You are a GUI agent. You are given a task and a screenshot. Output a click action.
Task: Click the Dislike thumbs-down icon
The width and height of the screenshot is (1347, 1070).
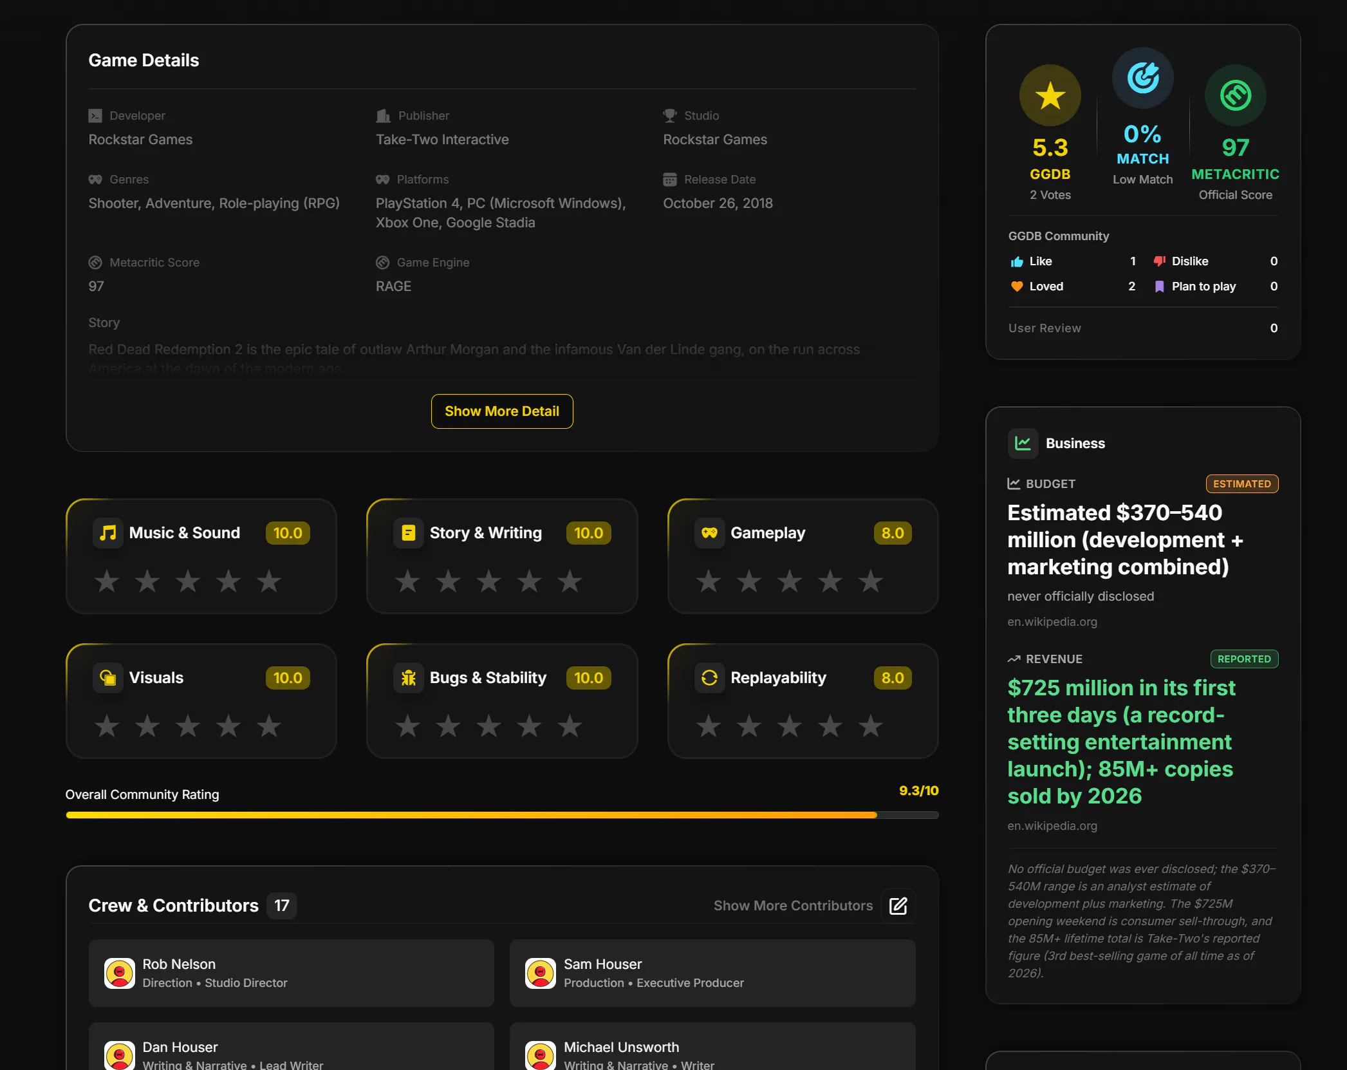point(1159,261)
